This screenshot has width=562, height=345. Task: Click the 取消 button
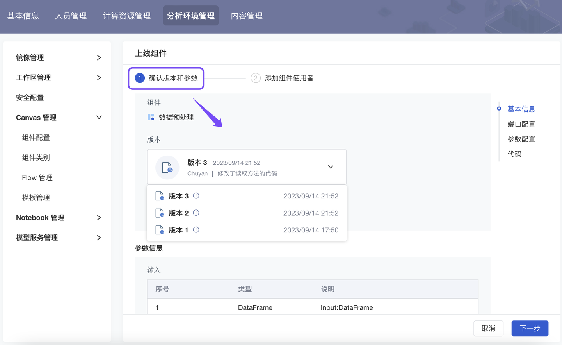click(x=489, y=328)
